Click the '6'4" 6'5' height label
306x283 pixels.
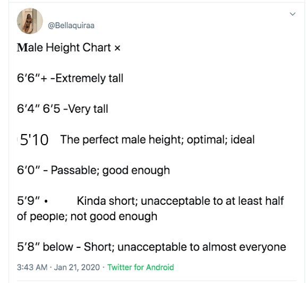coord(38,109)
